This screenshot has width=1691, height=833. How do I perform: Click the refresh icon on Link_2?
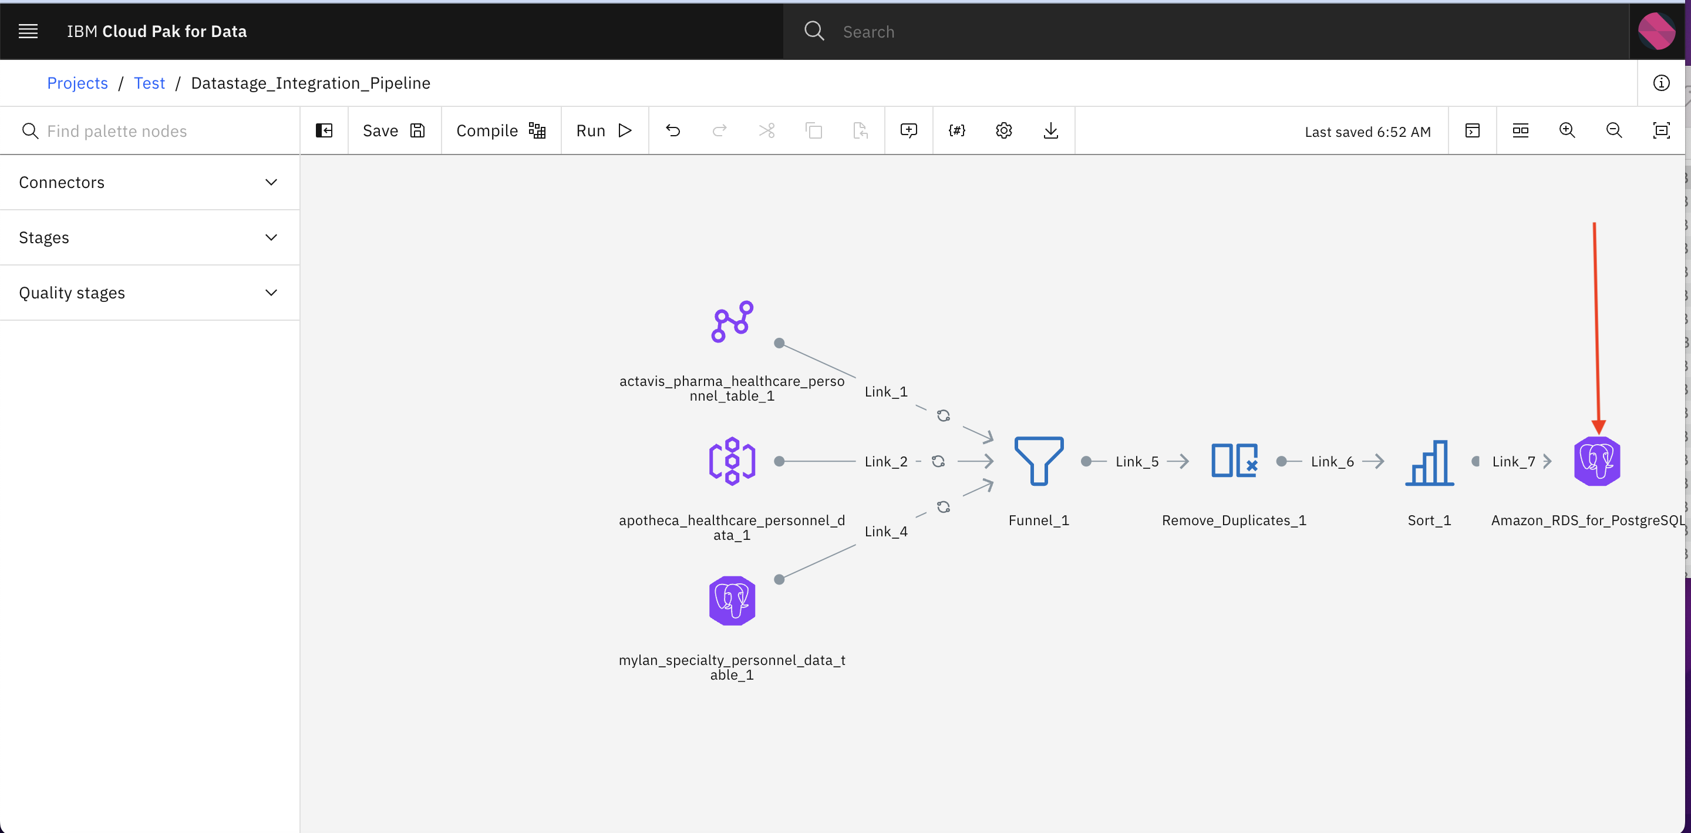click(x=938, y=461)
